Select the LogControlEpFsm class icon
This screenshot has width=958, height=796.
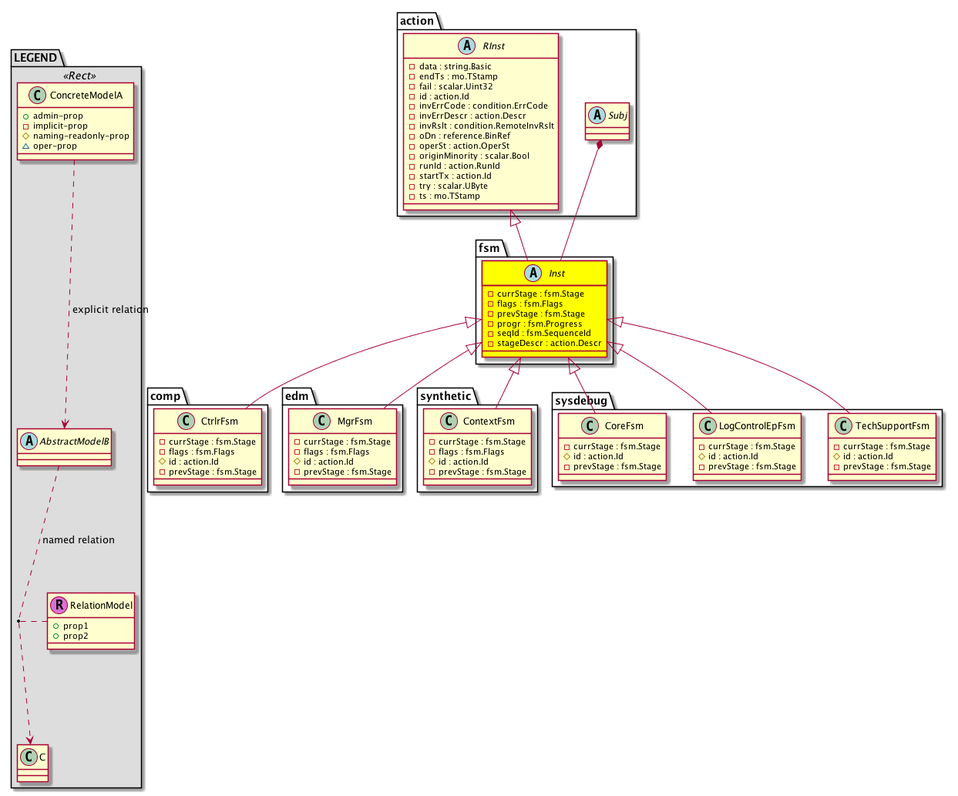pyautogui.click(x=707, y=425)
